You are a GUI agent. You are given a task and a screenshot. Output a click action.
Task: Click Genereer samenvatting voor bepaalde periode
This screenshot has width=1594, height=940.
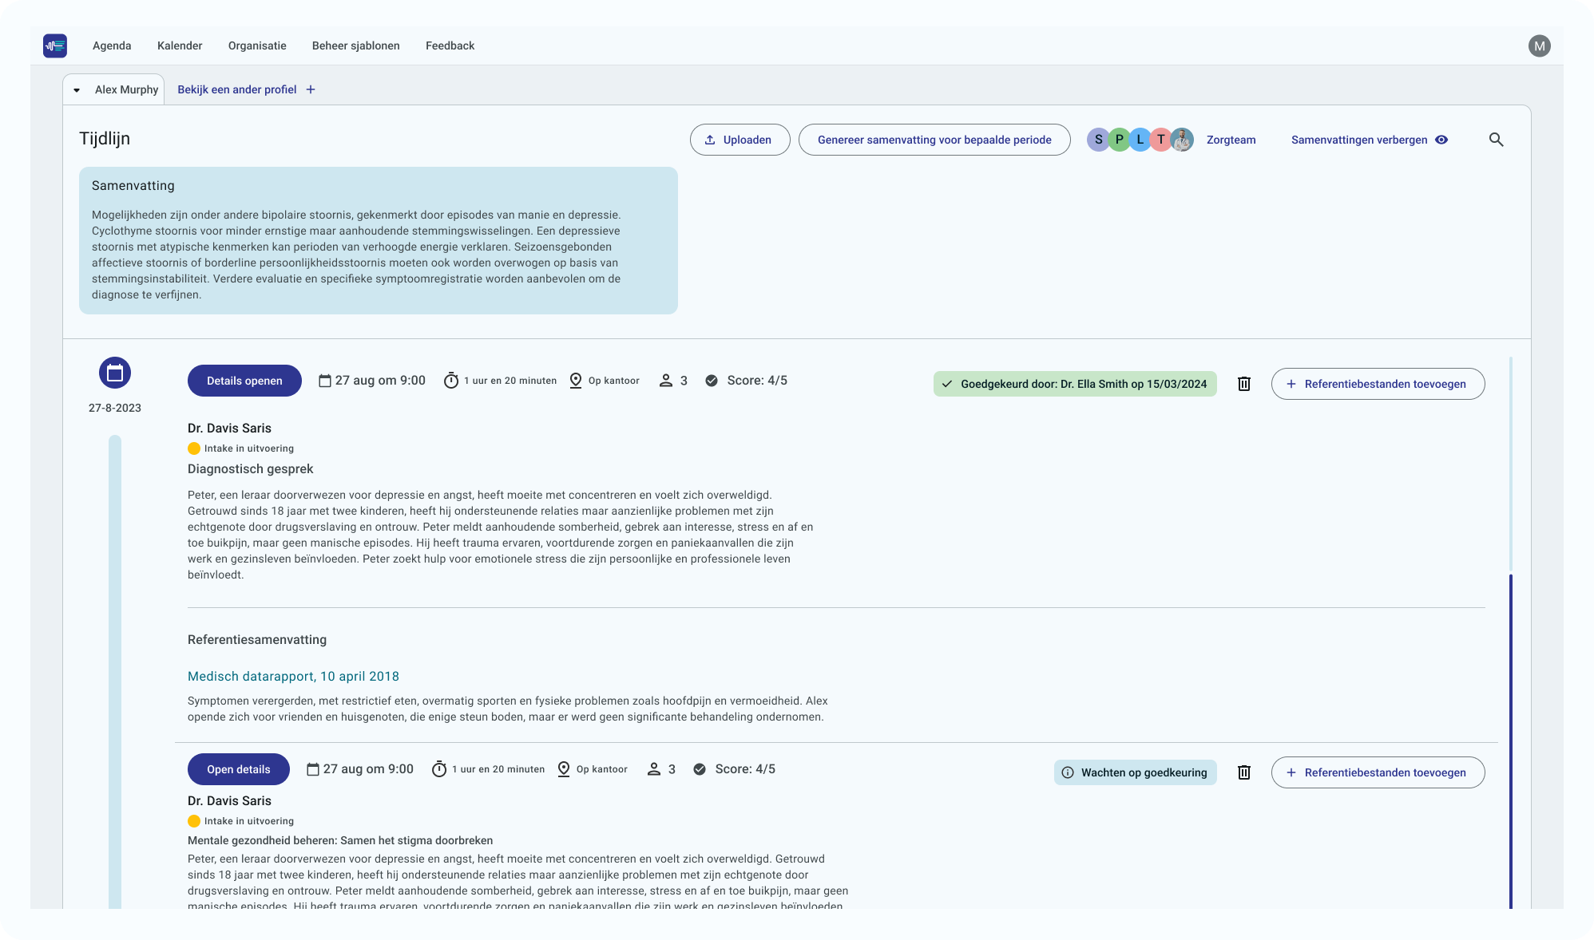click(934, 139)
